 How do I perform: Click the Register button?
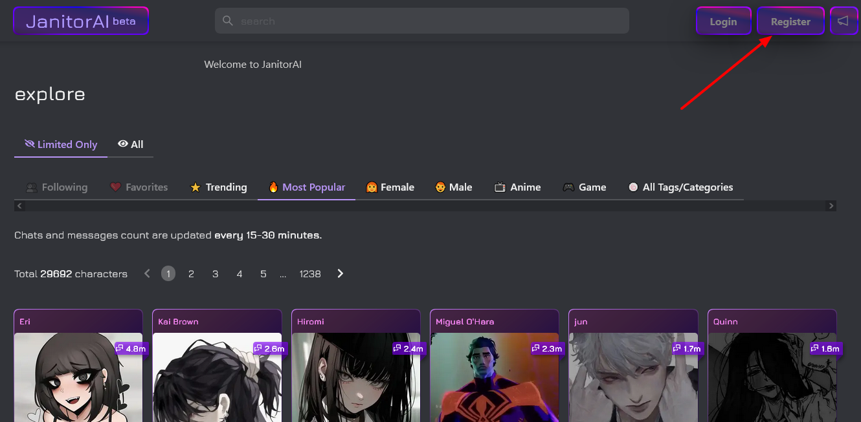pyautogui.click(x=790, y=21)
